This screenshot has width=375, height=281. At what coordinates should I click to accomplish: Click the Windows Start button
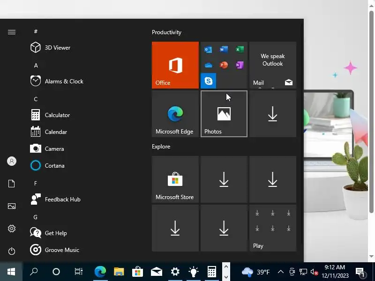[11, 272]
